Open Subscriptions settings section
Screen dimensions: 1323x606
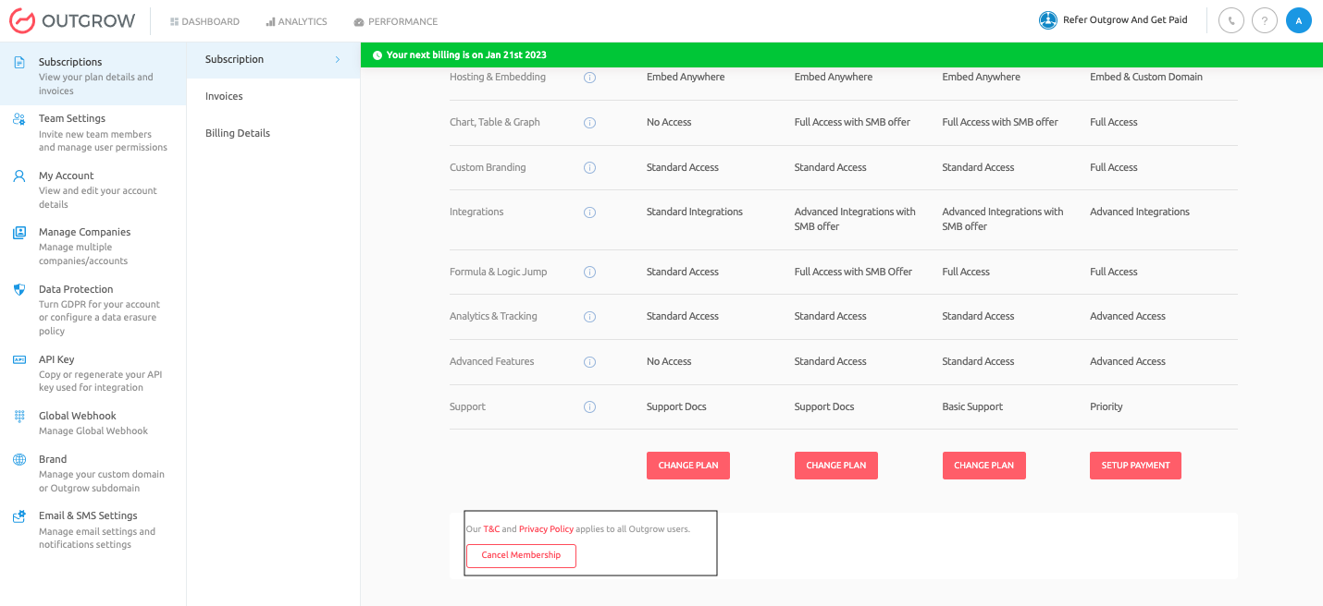[93, 76]
